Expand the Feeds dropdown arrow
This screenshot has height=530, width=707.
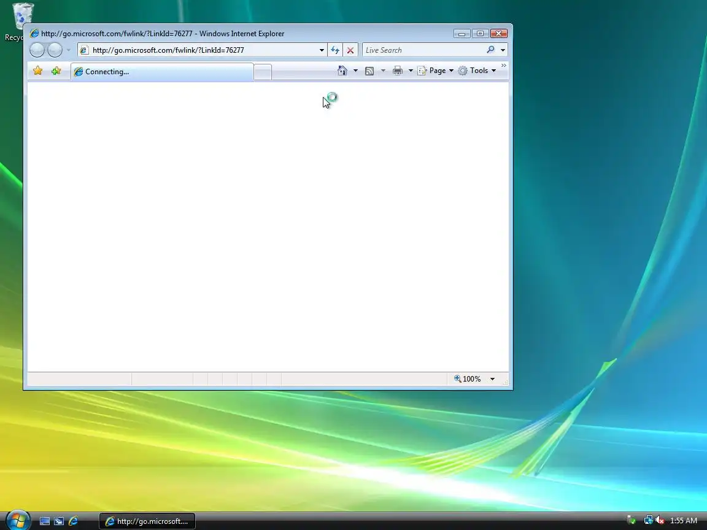383,71
